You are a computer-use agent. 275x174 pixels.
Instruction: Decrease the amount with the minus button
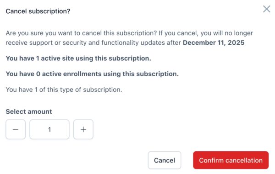[16, 129]
